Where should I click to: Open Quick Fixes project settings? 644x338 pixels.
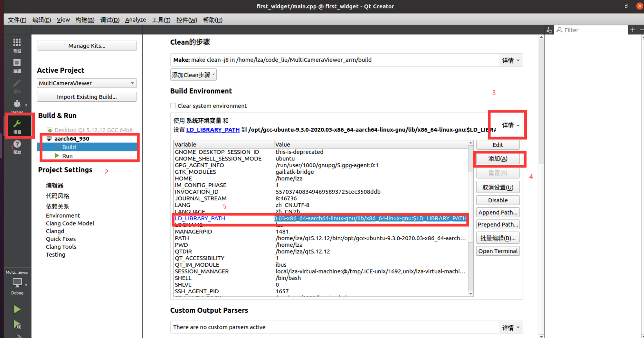(x=61, y=239)
